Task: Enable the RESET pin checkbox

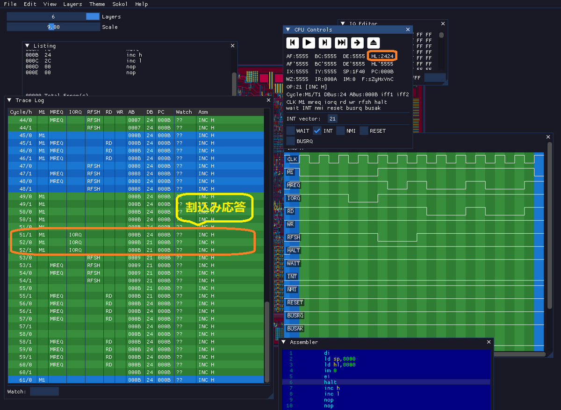Action: 364,131
